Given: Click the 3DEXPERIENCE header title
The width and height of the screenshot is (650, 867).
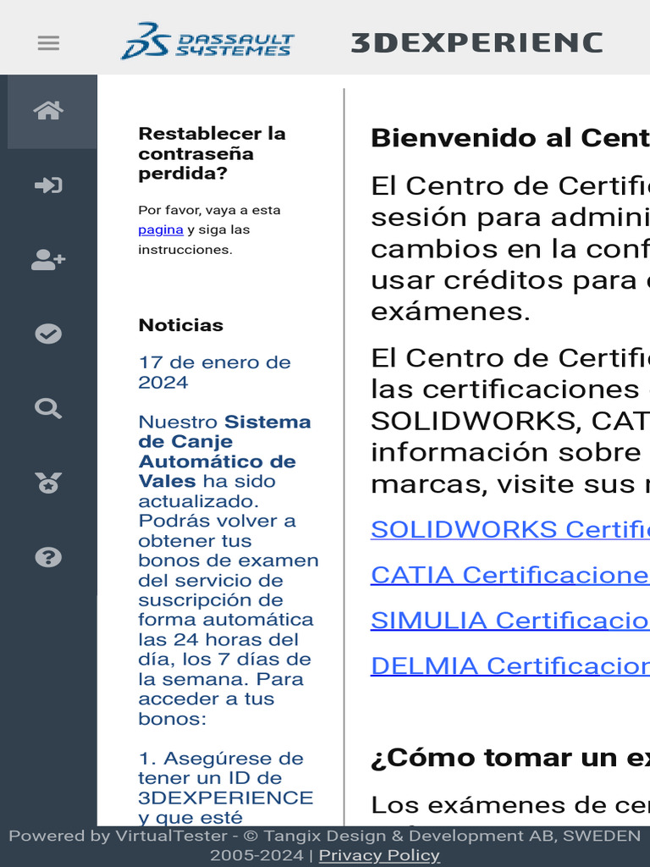Looking at the screenshot, I should coord(476,43).
